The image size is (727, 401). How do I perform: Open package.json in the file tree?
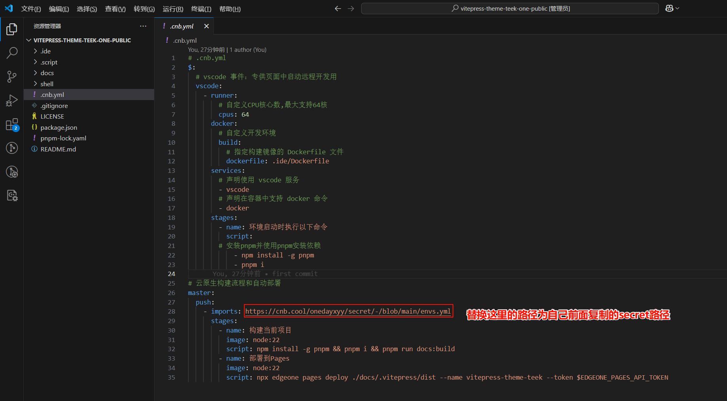(89, 127)
